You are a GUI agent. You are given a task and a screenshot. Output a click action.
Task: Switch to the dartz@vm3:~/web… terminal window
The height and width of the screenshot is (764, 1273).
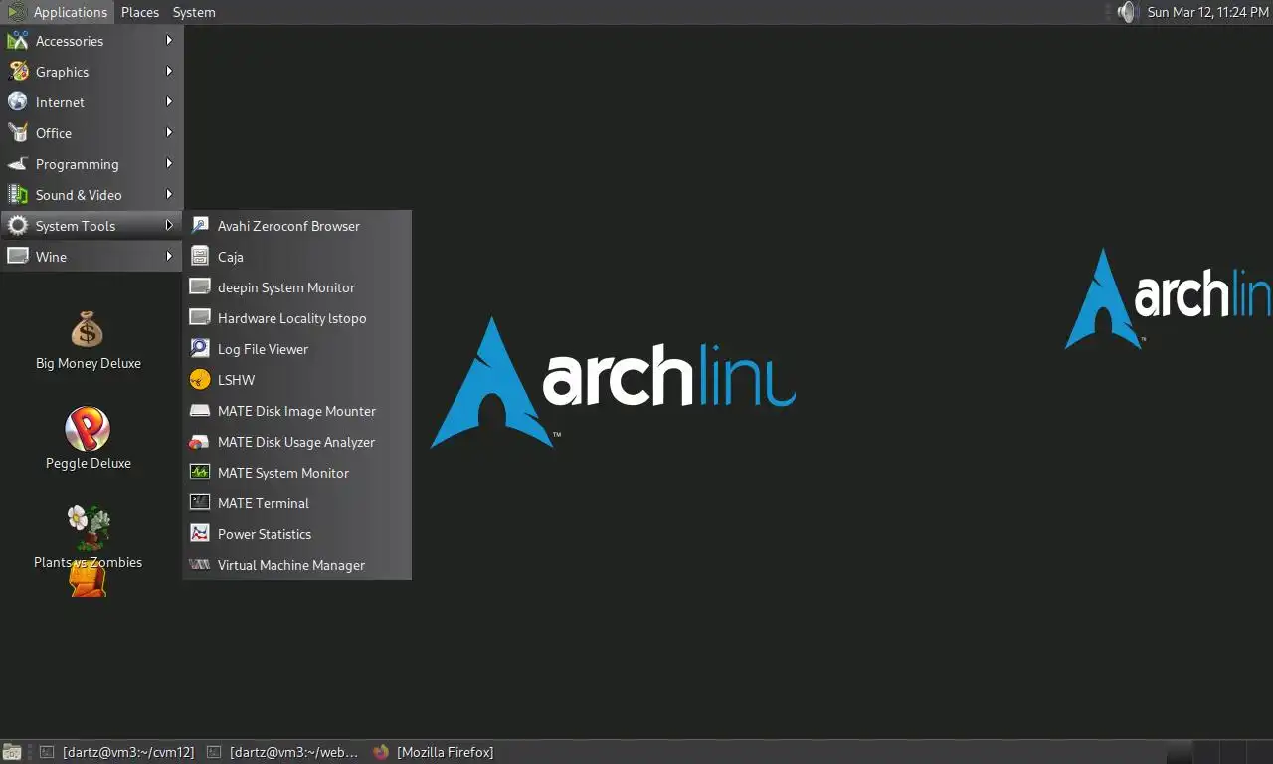pyautogui.click(x=282, y=752)
